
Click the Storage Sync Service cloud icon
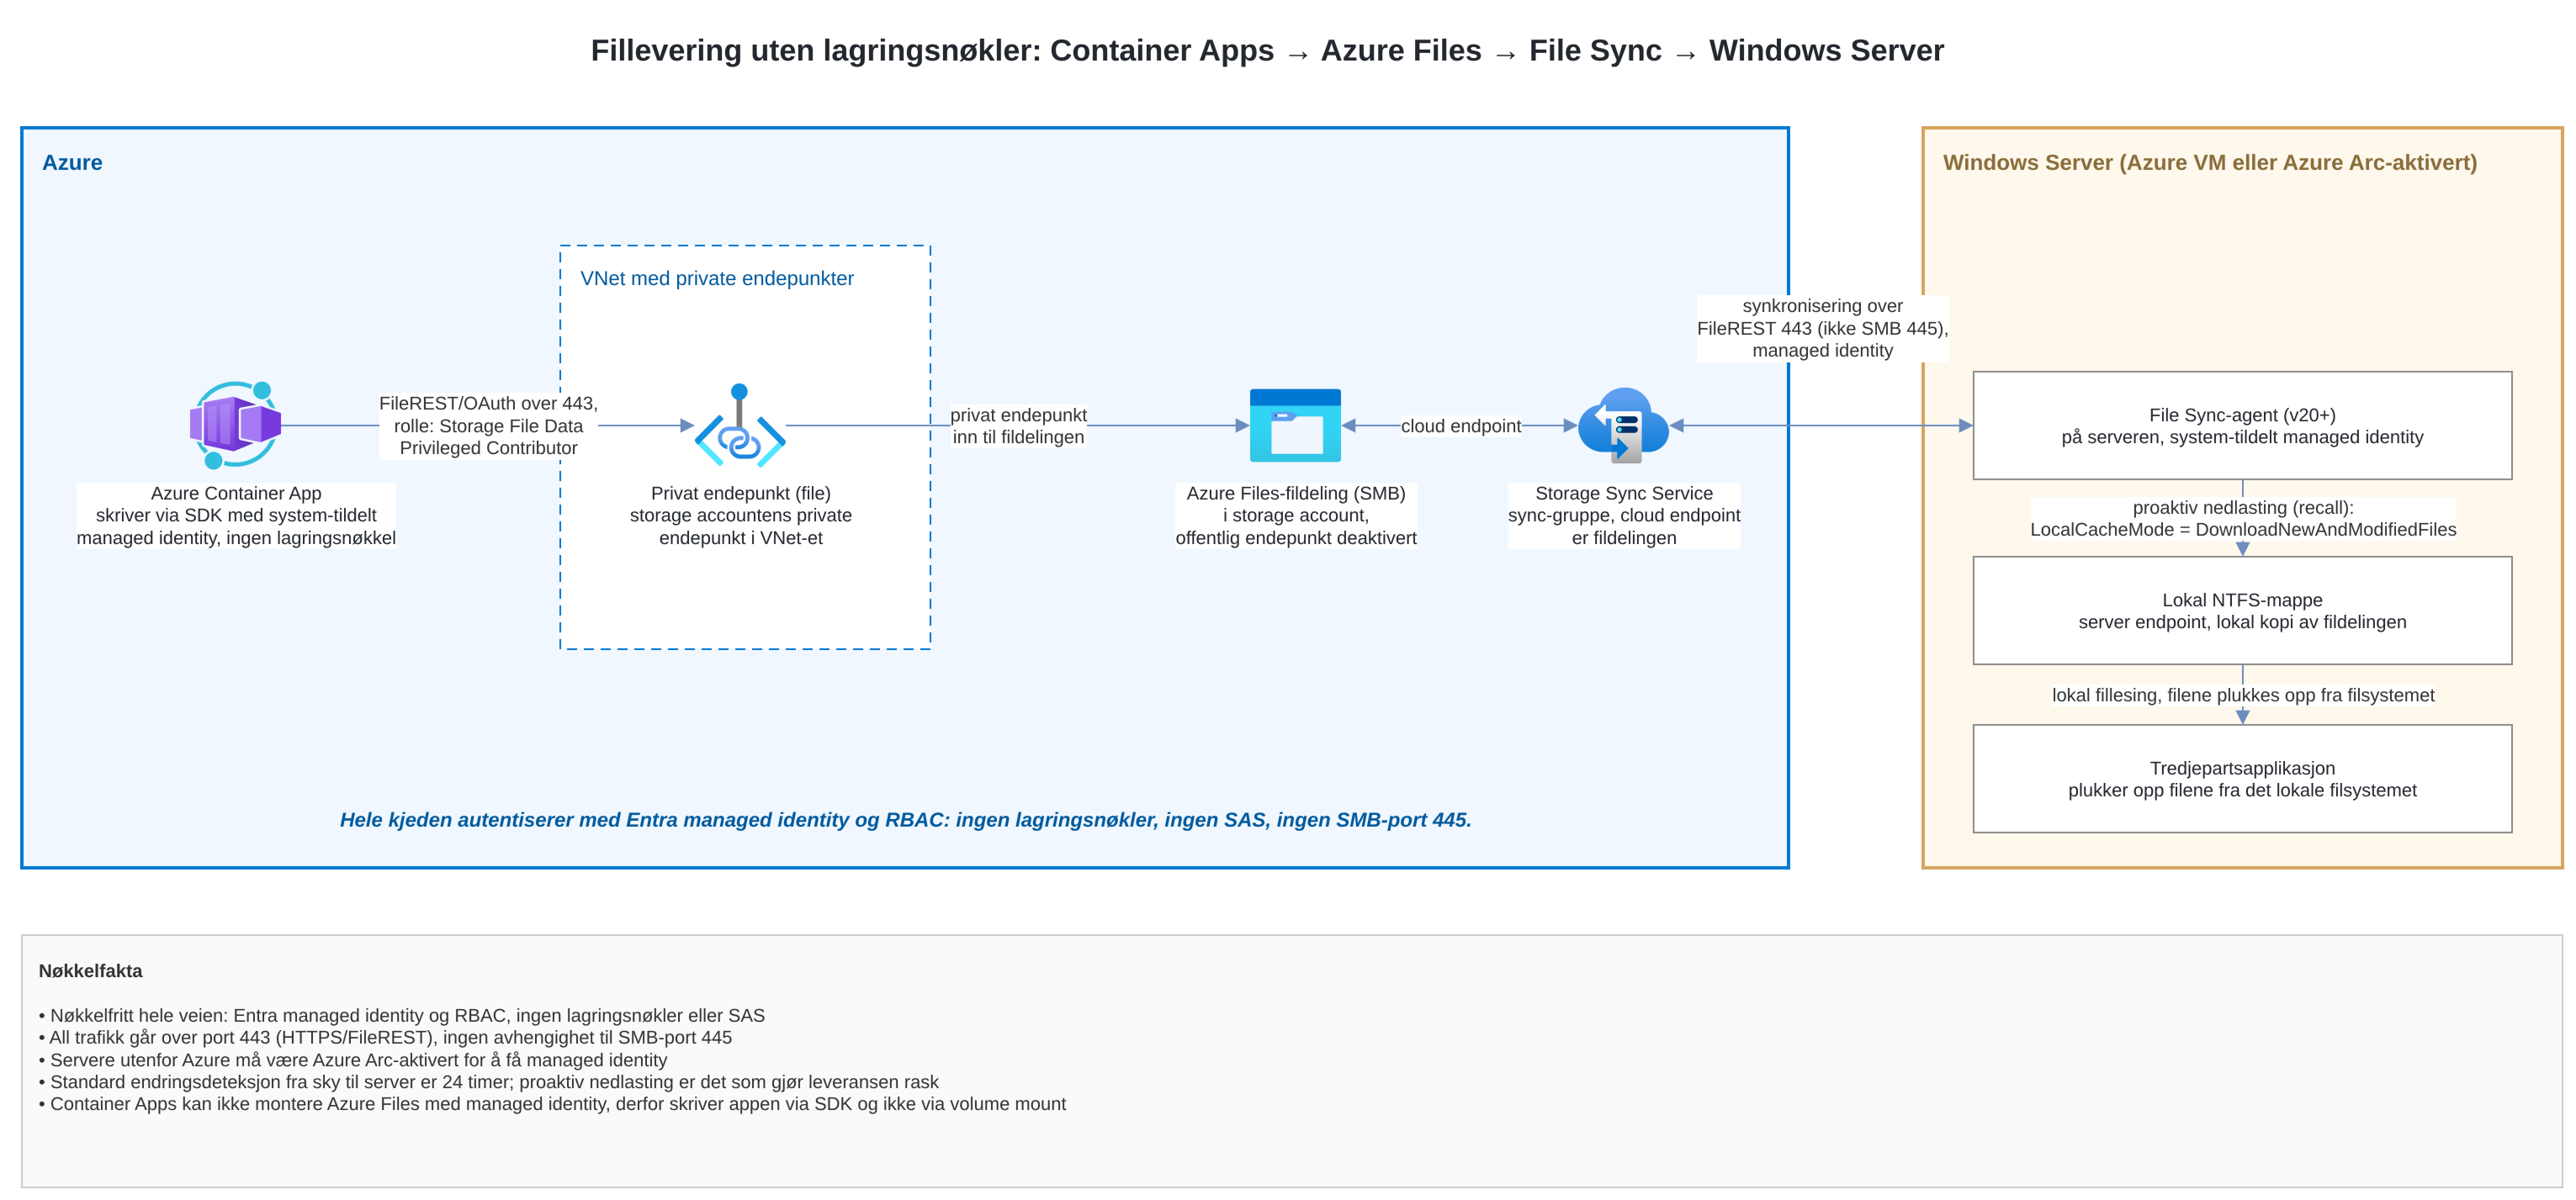1623,426
